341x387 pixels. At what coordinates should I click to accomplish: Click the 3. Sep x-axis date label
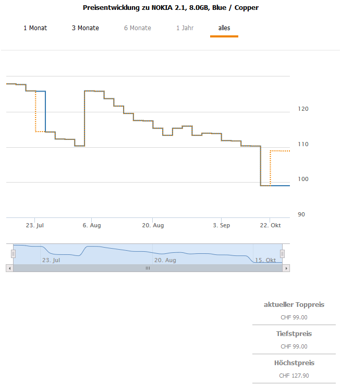point(222,225)
